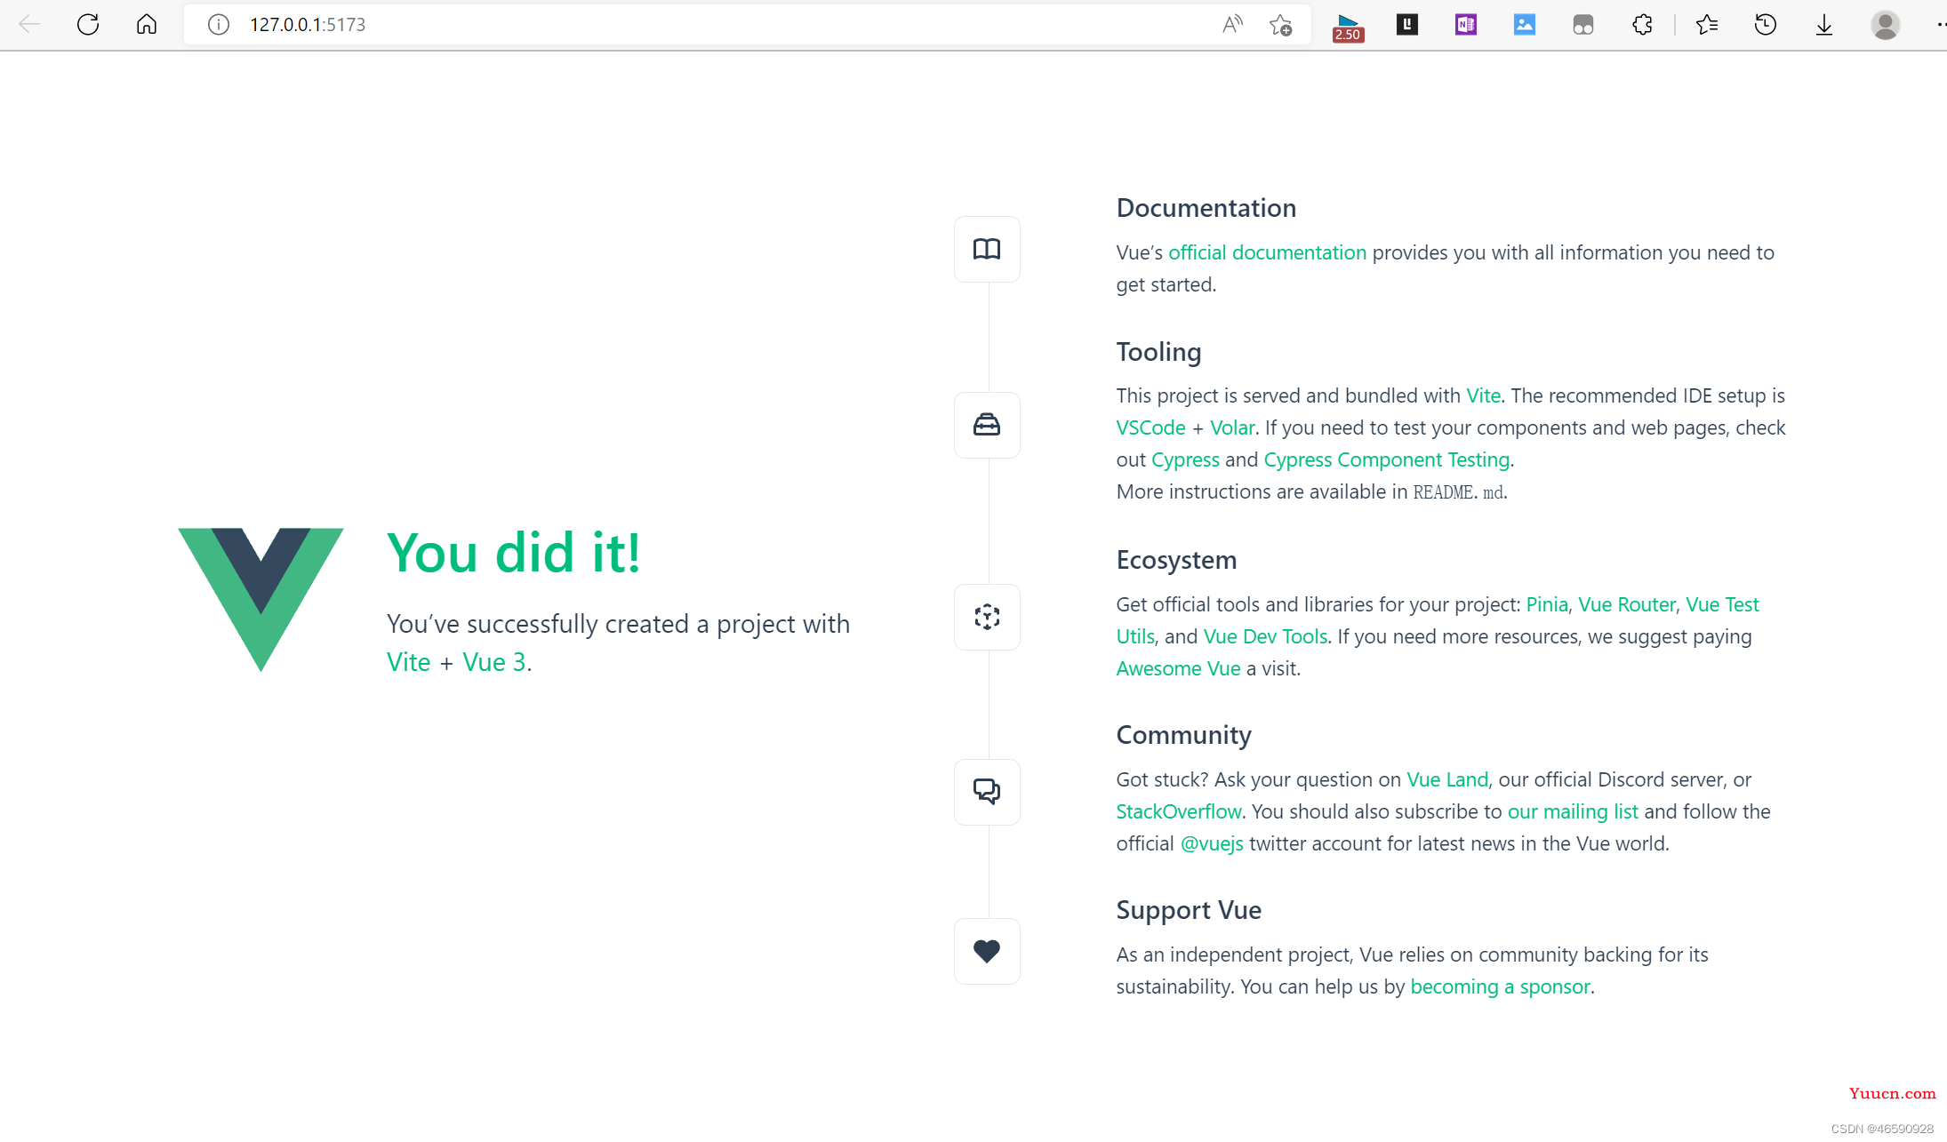Open the official documentation link

1268,252
